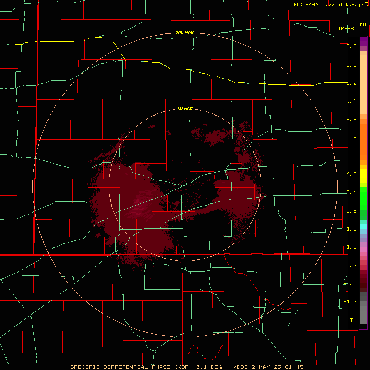Click the 5.8 value on color scale
This screenshot has height=370, width=370.
pos(351,138)
